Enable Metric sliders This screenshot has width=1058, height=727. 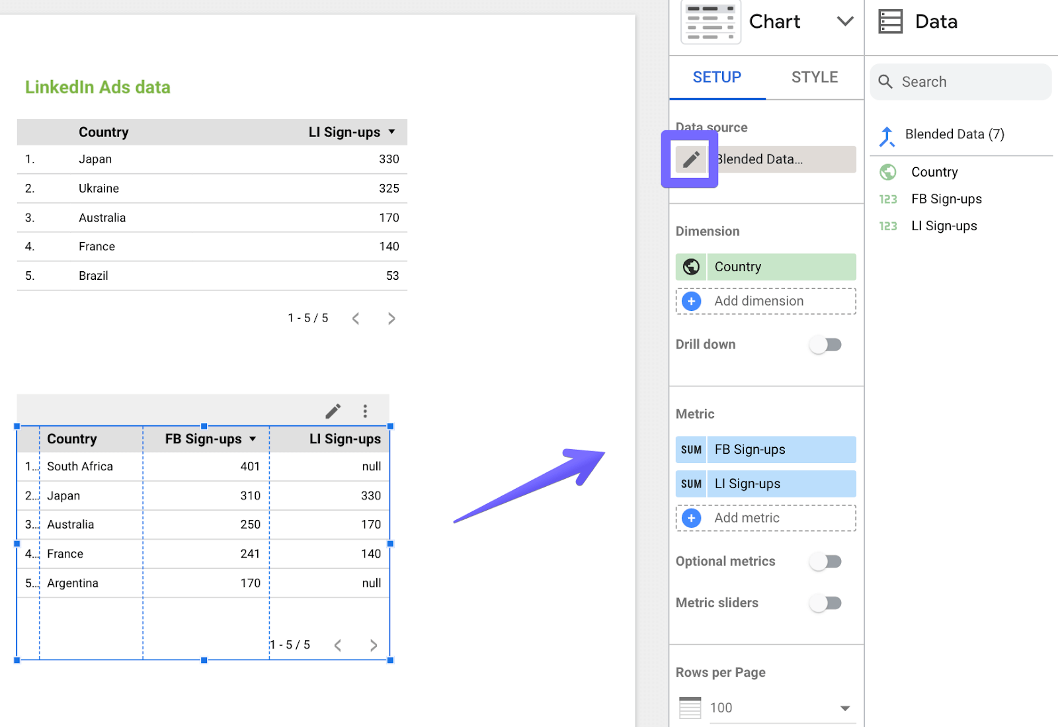tap(826, 603)
